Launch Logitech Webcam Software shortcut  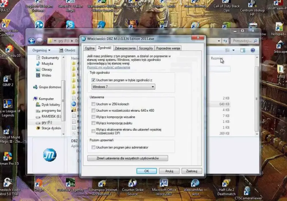coord(39,6)
